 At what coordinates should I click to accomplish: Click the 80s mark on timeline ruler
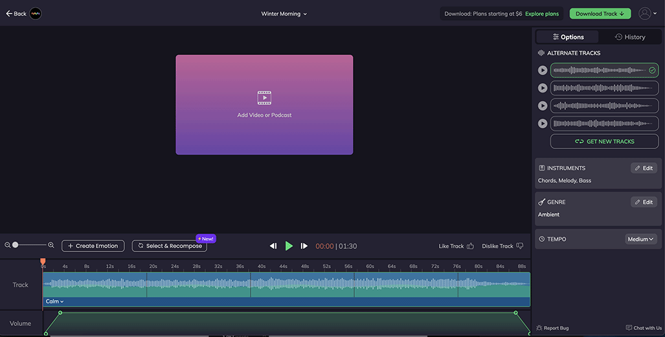click(x=479, y=266)
